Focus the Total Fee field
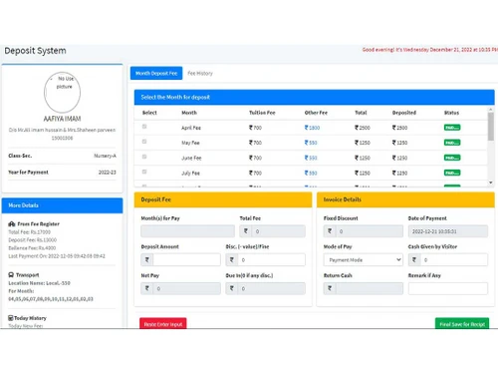Image resolution: width=498 pixels, height=374 pixels. pos(278,231)
